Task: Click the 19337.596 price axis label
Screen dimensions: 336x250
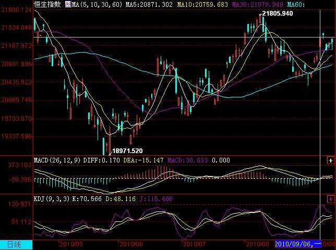Action: coord(16,136)
